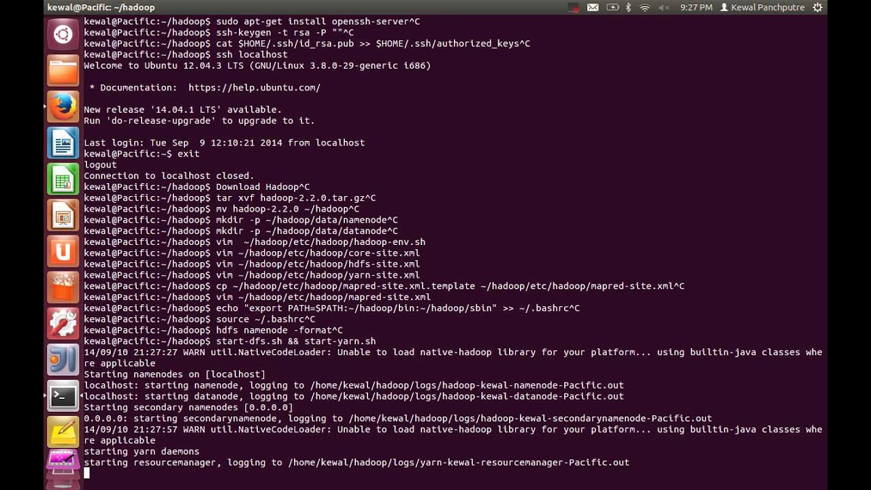Click the 'Starting secondary namenodes [0.0.0.0]' line
This screenshot has height=490, width=871.
[x=188, y=407]
